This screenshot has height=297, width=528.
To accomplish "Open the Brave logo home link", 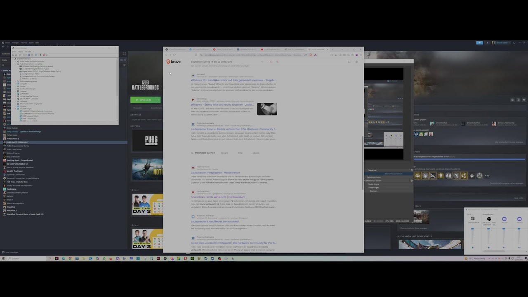I will pyautogui.click(x=174, y=62).
